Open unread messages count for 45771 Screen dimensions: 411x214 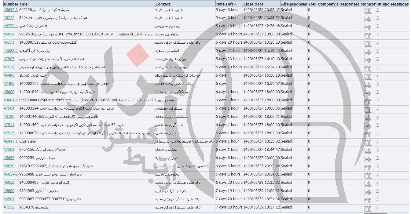click(377, 42)
